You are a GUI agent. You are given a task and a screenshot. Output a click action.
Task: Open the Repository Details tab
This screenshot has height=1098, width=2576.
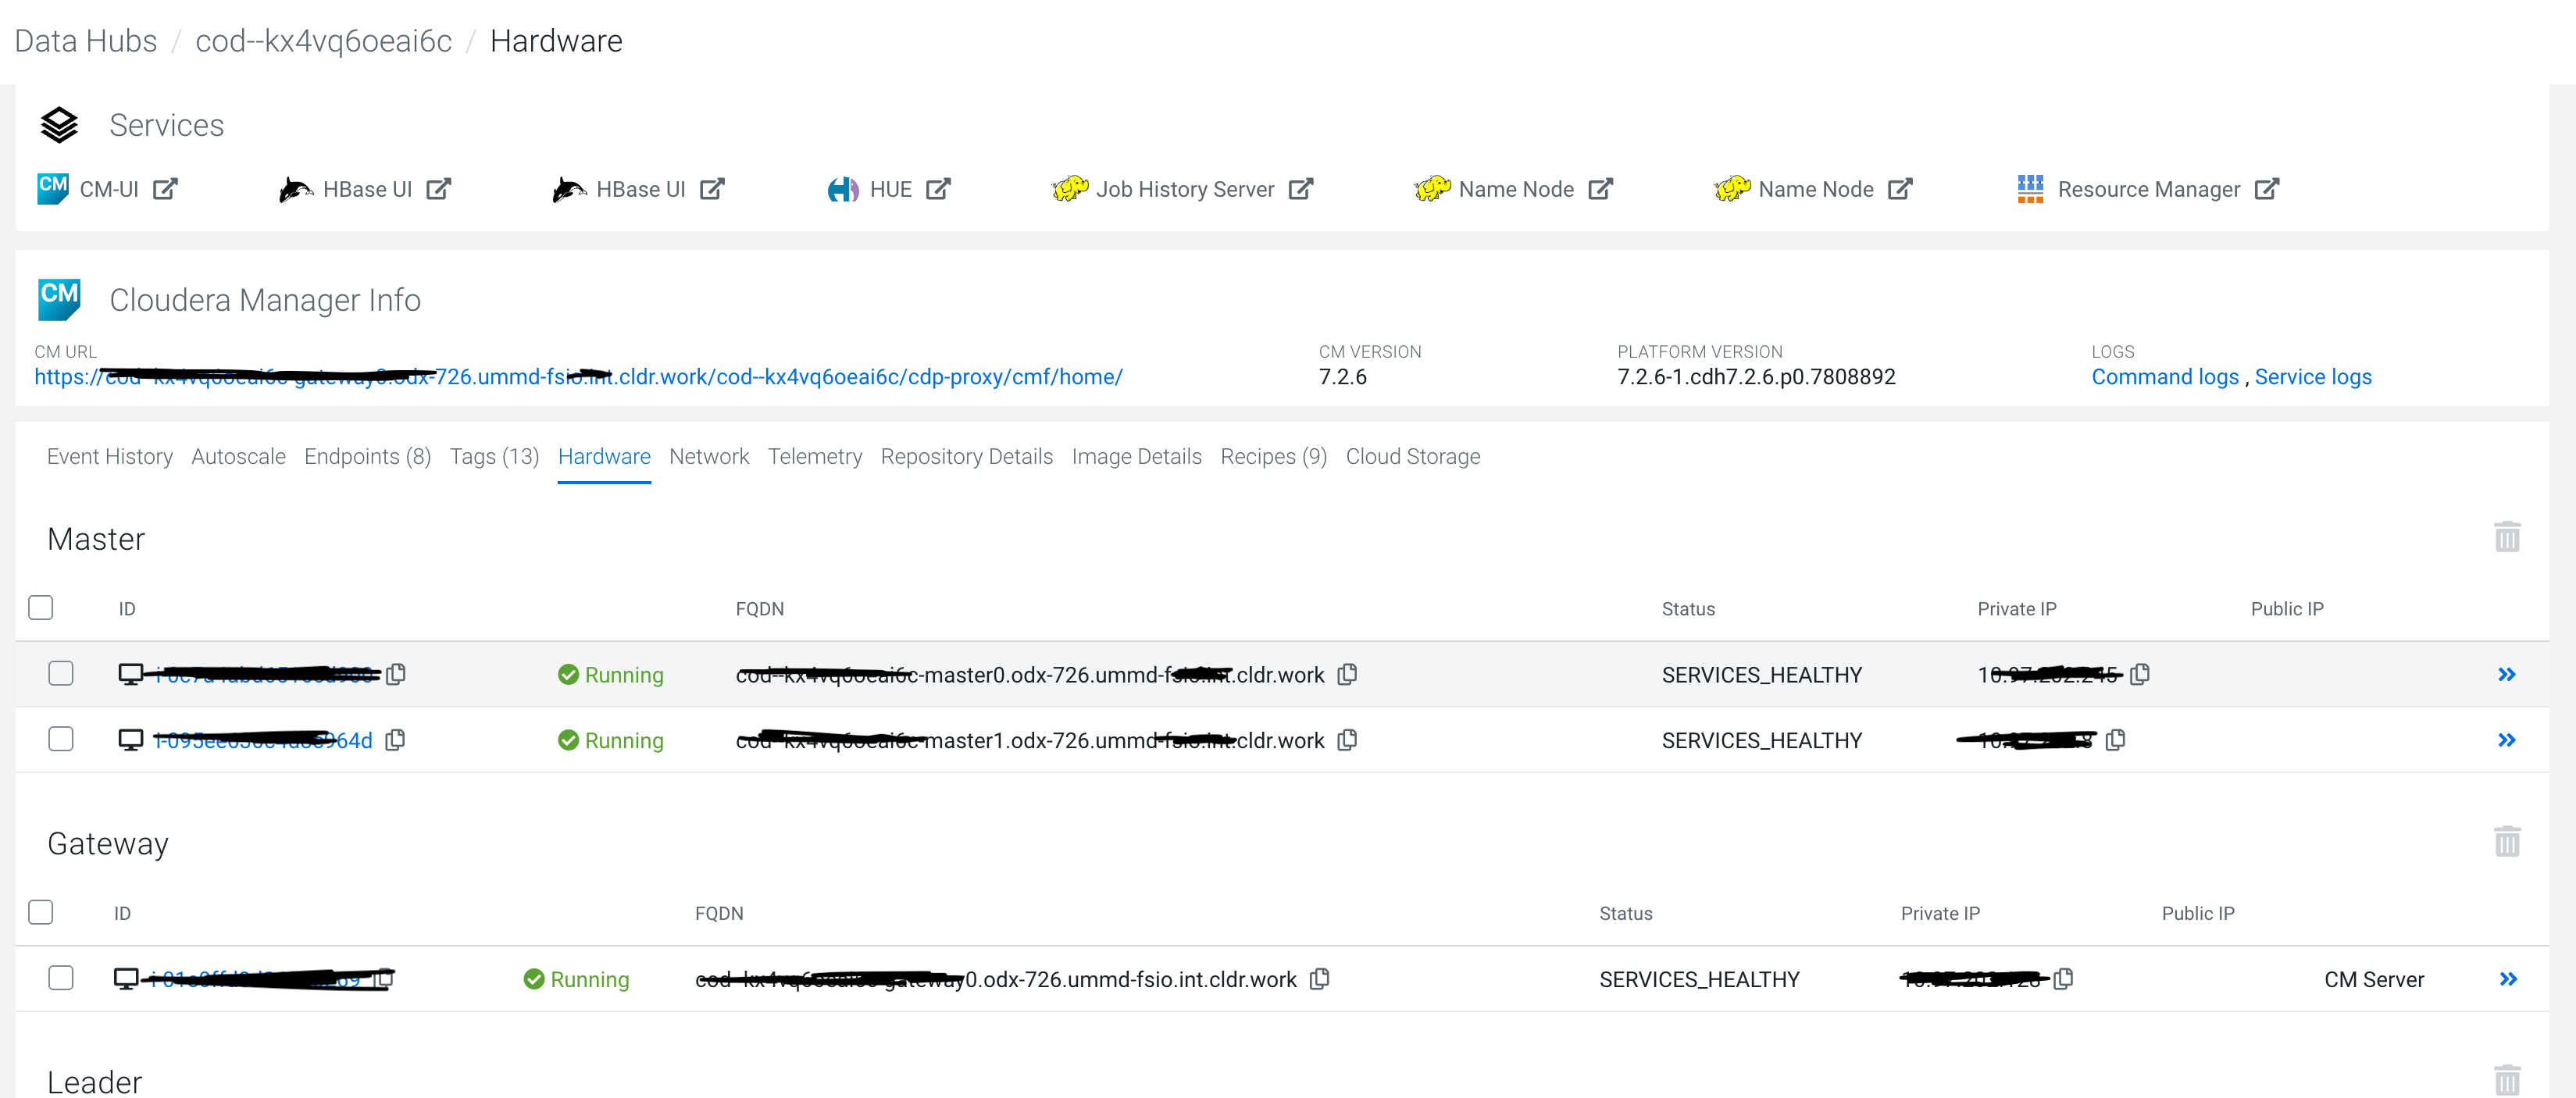pos(966,456)
